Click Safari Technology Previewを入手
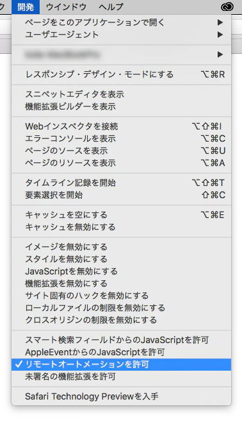Image resolution: width=242 pixels, height=422 pixels. [121, 396]
